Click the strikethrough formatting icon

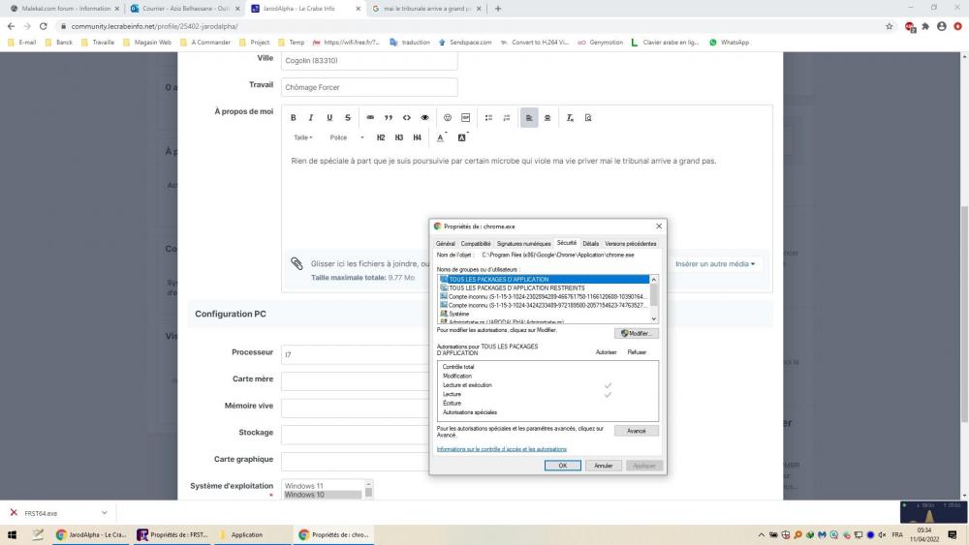(348, 117)
